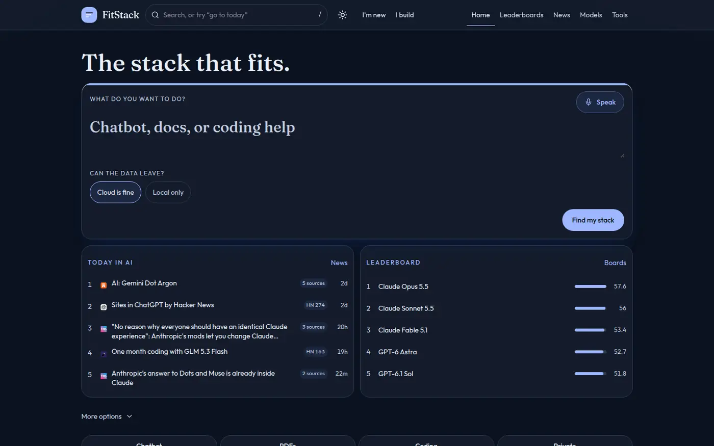This screenshot has width=714, height=446.
Task: Expand More options
Action: coord(107,416)
